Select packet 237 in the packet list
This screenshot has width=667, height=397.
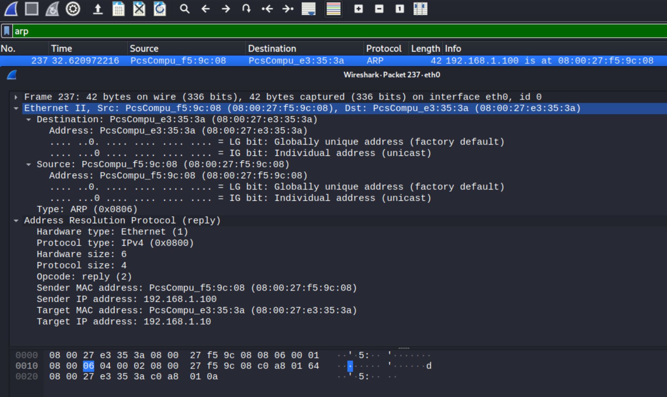click(x=333, y=61)
